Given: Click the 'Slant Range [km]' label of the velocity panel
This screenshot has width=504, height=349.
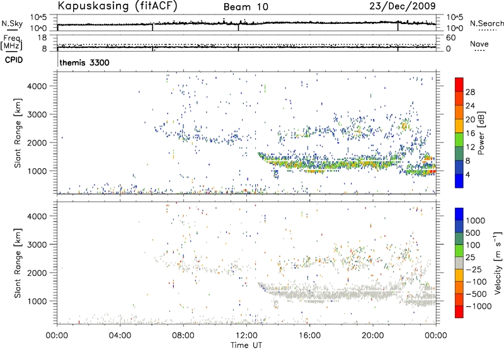Looking at the screenshot, I should 18,263.
